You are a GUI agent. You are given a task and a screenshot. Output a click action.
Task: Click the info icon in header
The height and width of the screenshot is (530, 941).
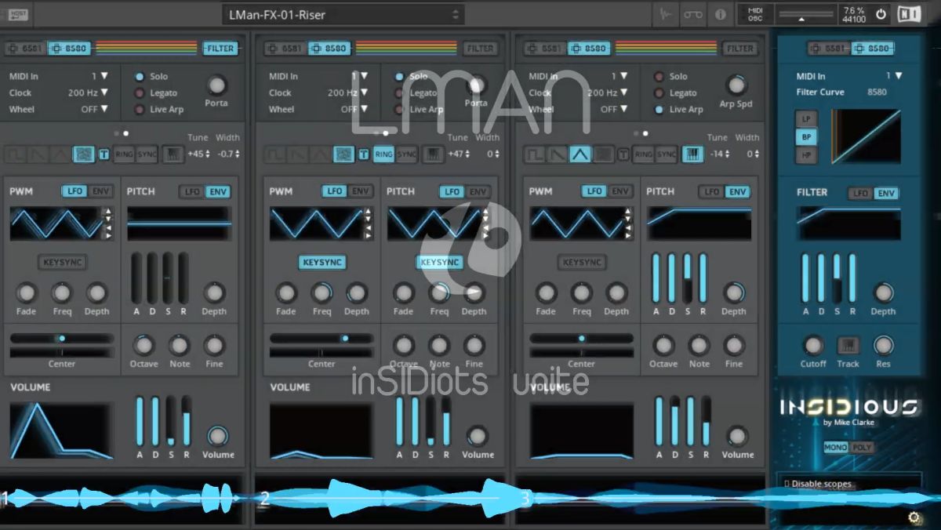(720, 14)
